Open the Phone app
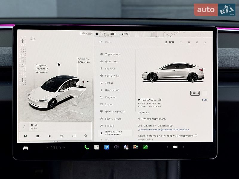Image resolution: width=239 pixels, height=179 pixels. 87,147
